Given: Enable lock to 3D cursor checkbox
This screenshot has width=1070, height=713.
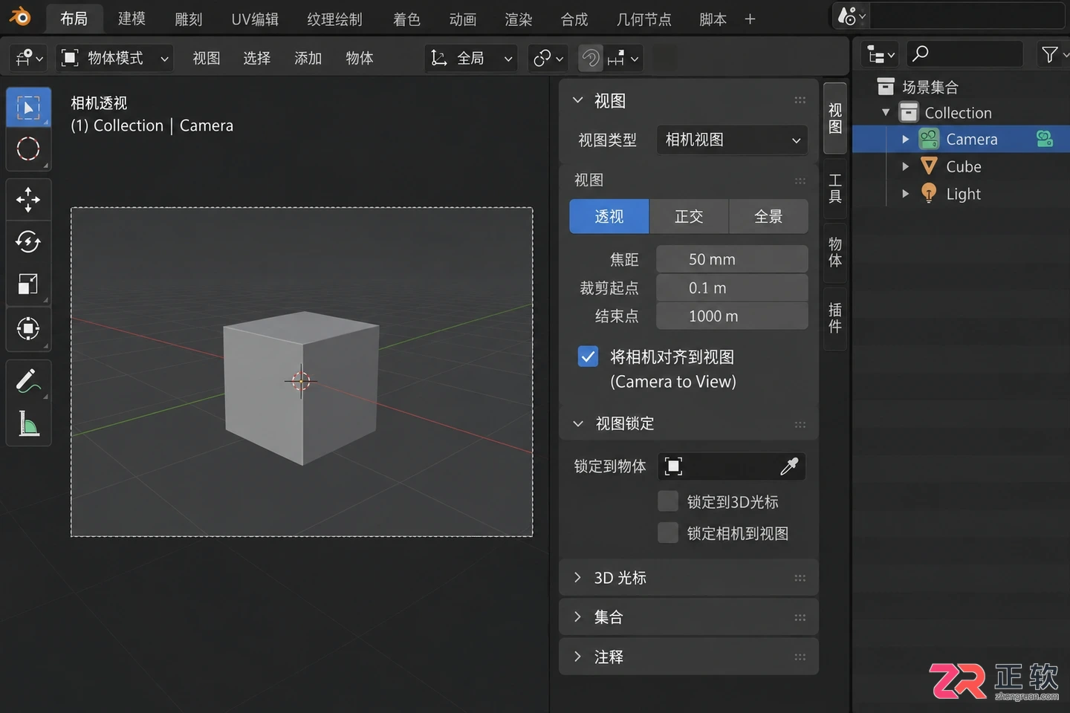Looking at the screenshot, I should click(x=668, y=501).
